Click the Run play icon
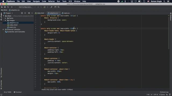The image size is (172, 96). (35, 7)
